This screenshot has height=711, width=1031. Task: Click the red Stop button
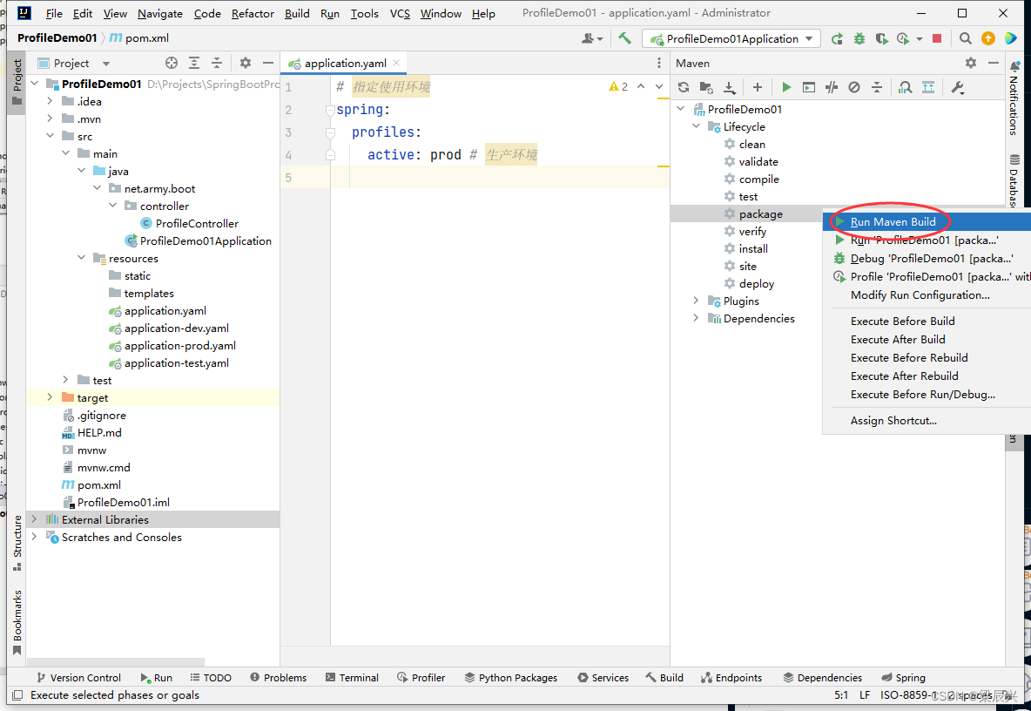[x=937, y=39]
